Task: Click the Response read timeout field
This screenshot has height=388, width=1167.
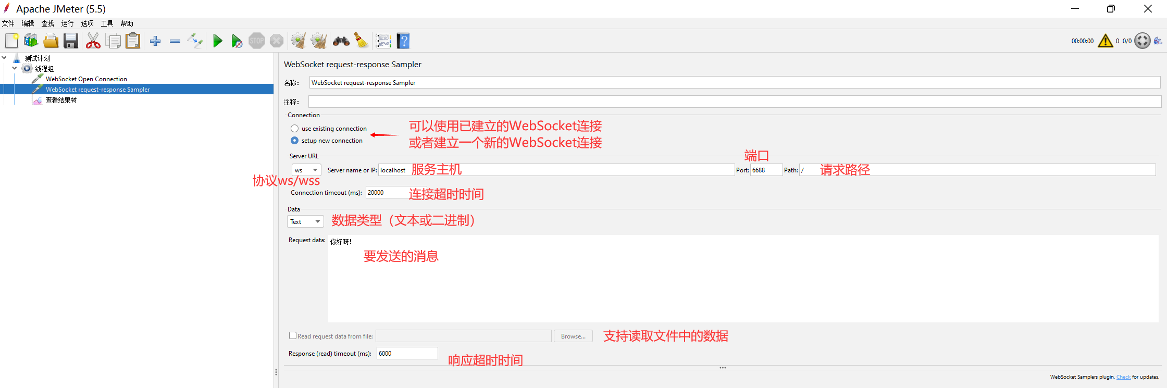Action: click(407, 353)
